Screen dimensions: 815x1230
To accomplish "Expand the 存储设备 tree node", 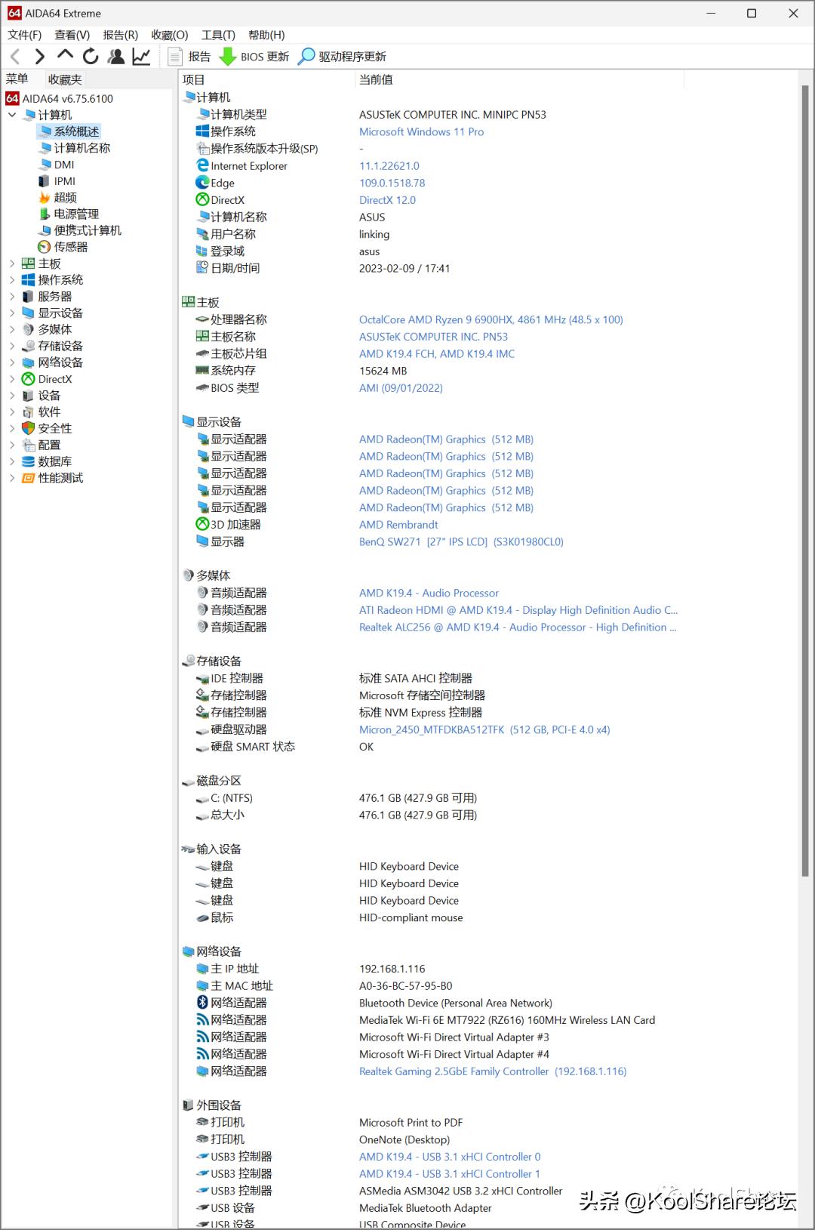I will tap(12, 346).
